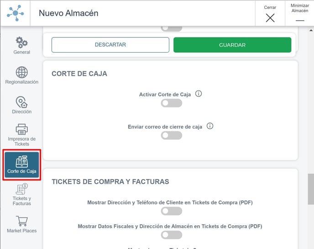314x249 pixels.
Task: Enable Mostrar Dirección y Teléfono de Cliente toggle
Action: click(172, 211)
